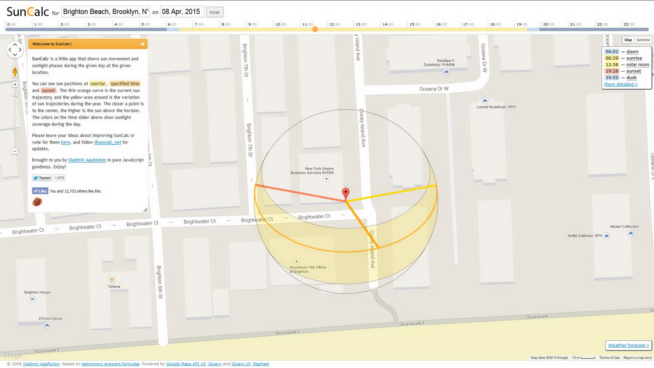The width and height of the screenshot is (654, 368).
Task: Click the 6:00 mark on the timeline
Action: pyautogui.click(x=172, y=25)
